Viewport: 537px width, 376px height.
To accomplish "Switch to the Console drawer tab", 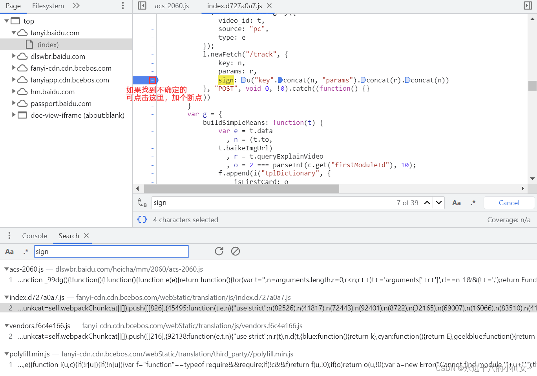I will coord(35,236).
